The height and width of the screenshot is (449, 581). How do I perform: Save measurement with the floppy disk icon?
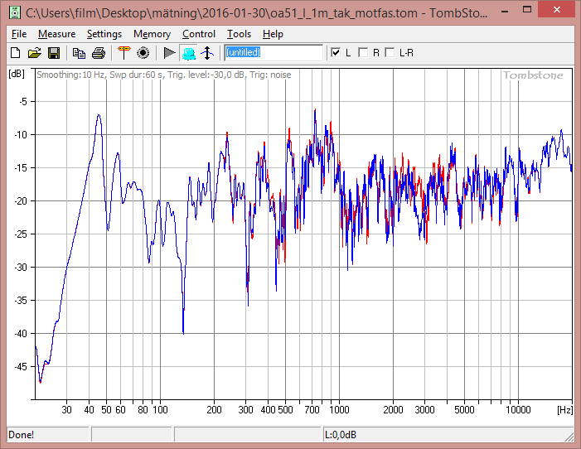[54, 53]
